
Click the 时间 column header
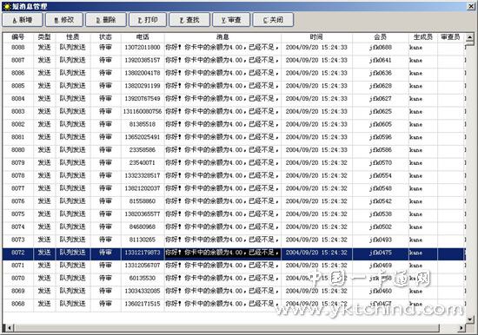[x=316, y=37]
